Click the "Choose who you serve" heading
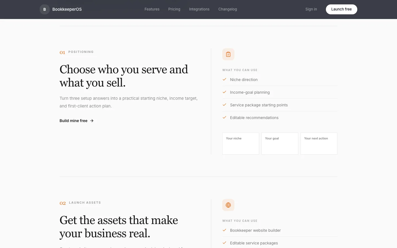397x248 pixels. click(124, 76)
